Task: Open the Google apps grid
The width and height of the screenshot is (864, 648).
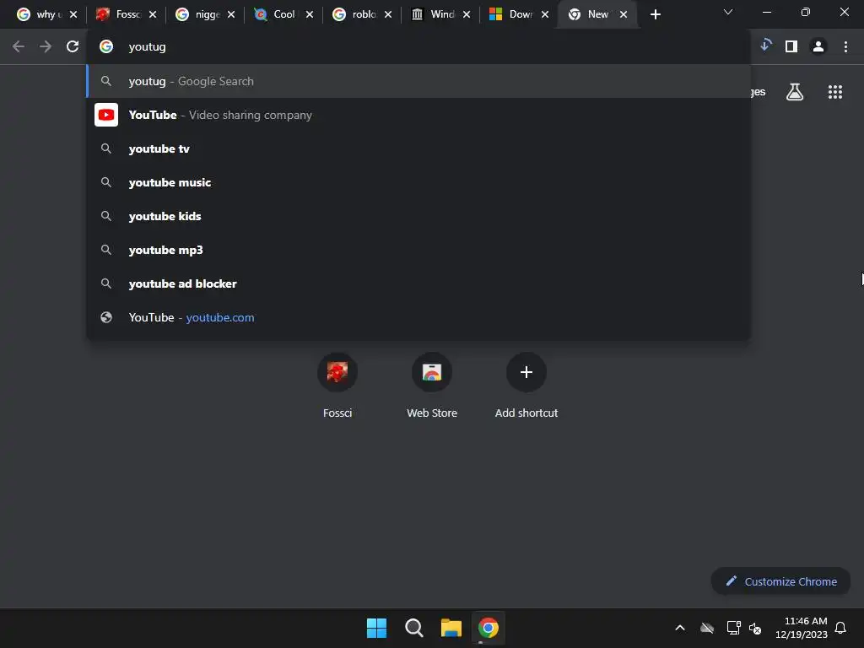Action: [834, 92]
